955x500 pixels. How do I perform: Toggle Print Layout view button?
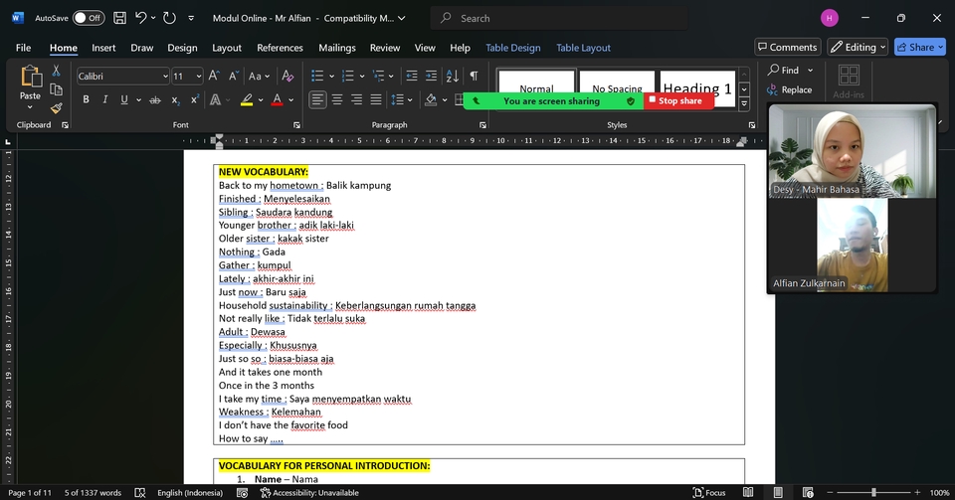pos(778,493)
